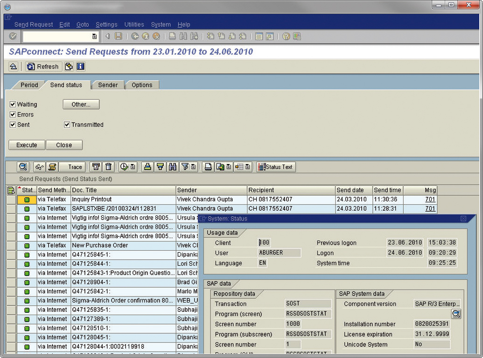Click the Delete trash can icon
Screen dimensions: 483x358
tap(108, 167)
